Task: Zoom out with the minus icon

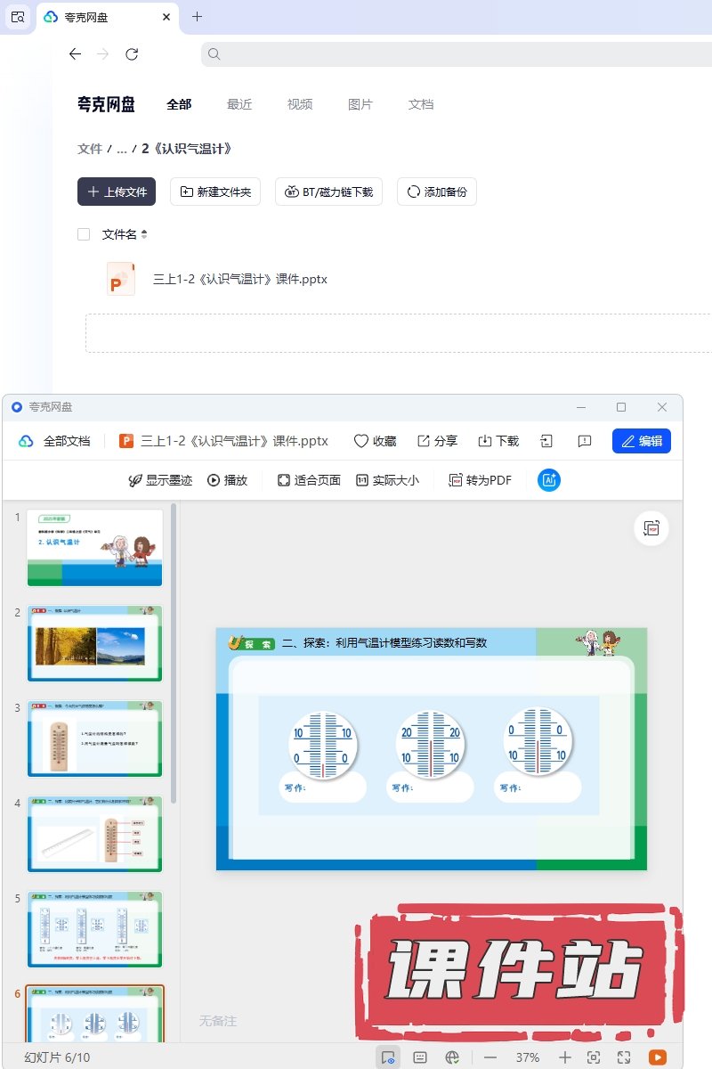Action: click(490, 1057)
